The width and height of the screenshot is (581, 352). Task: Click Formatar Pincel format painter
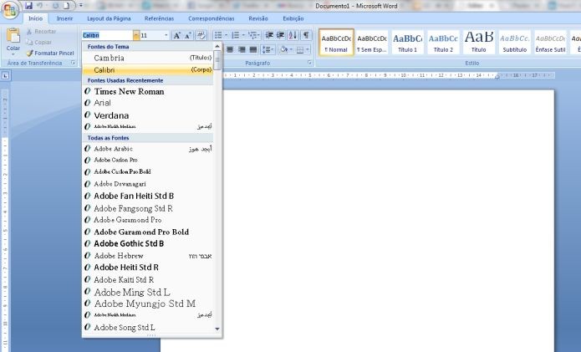tap(50, 53)
